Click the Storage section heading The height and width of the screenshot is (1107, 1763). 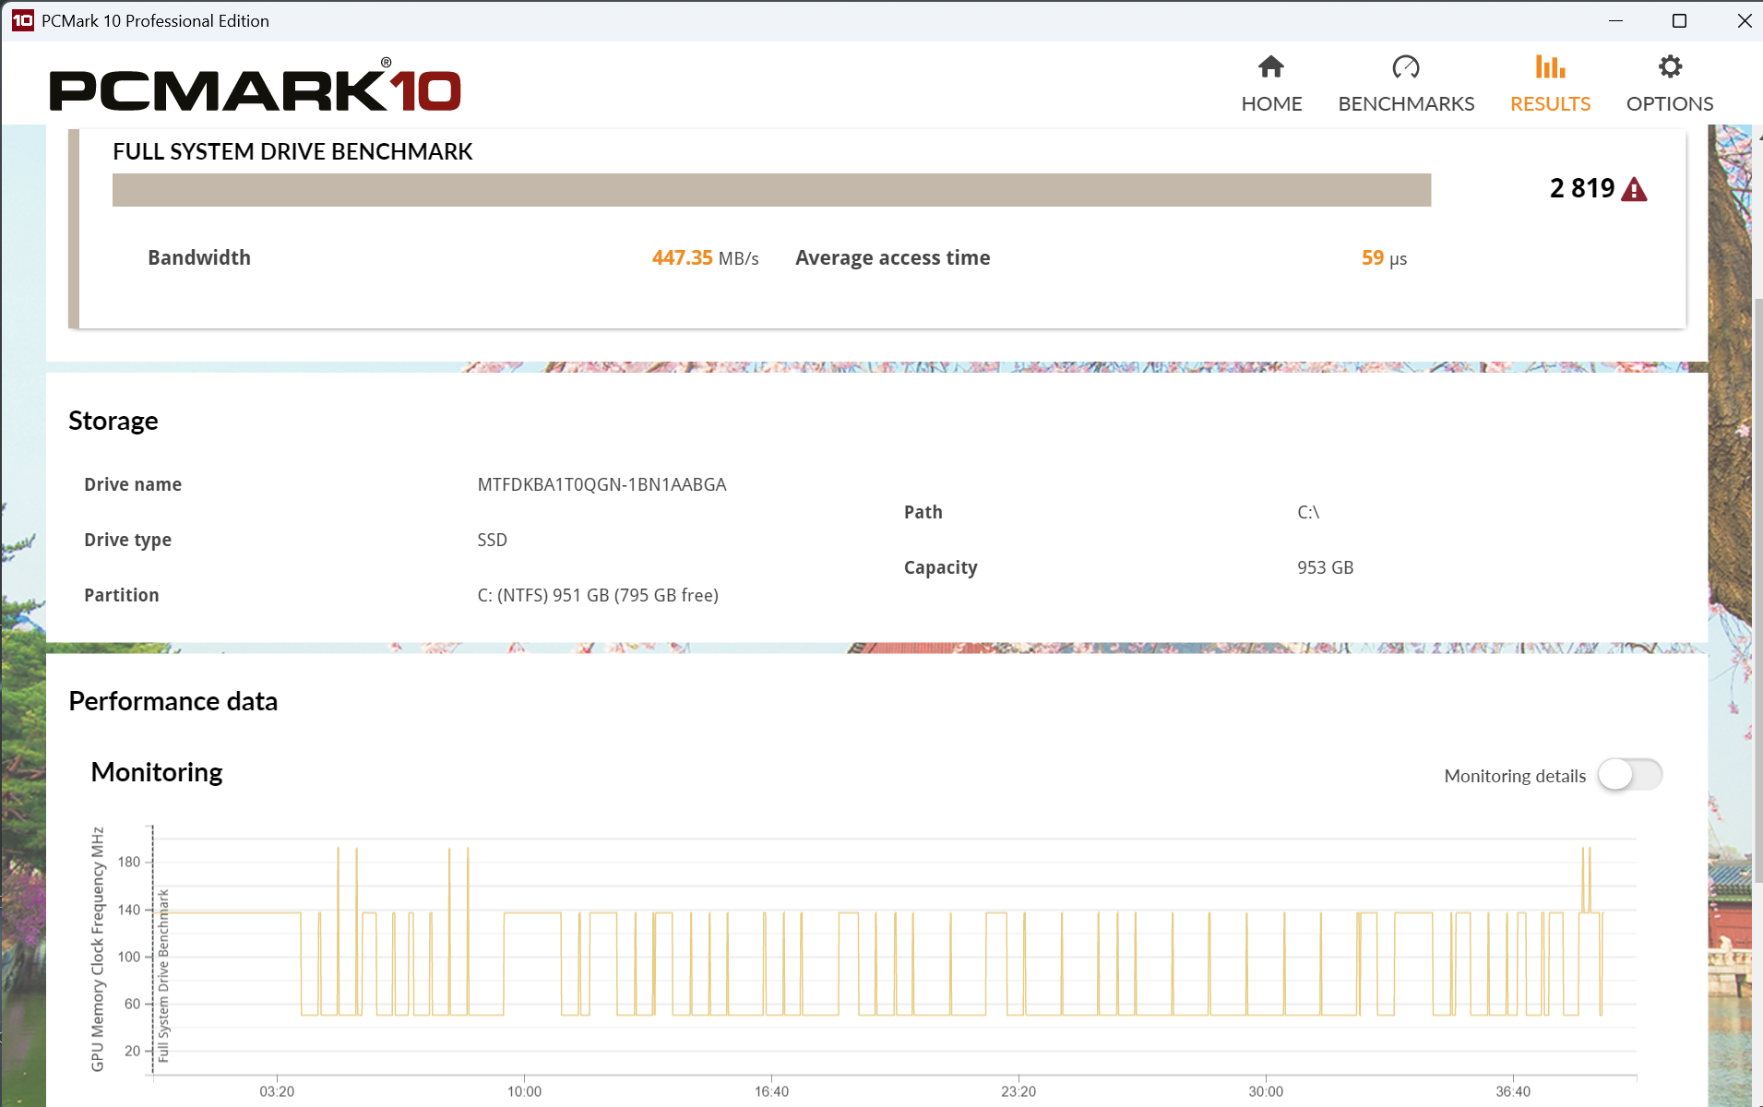pos(113,421)
